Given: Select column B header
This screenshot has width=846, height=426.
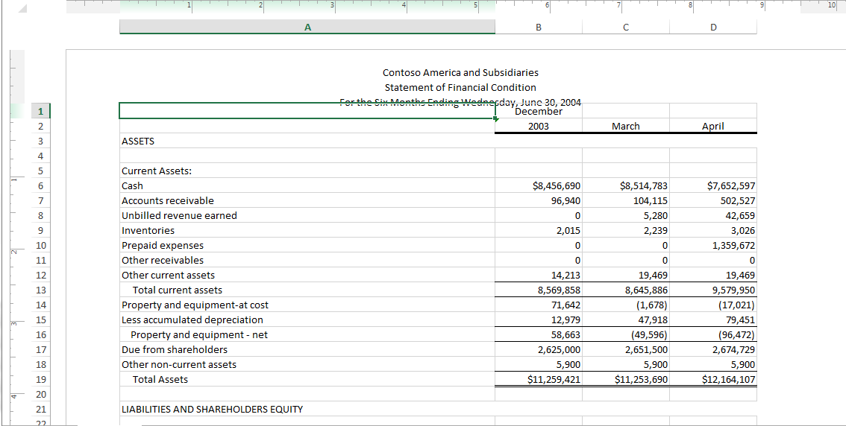Looking at the screenshot, I should [x=539, y=27].
